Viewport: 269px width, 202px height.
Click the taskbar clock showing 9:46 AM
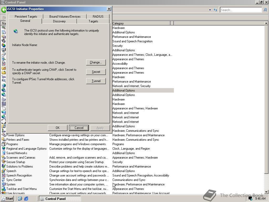(260, 199)
